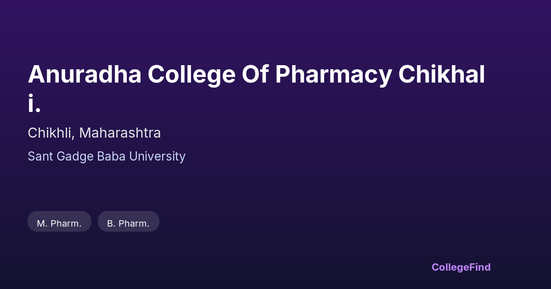Open the Sant Gadge Baba University link
This screenshot has width=551, height=289.
click(x=107, y=156)
